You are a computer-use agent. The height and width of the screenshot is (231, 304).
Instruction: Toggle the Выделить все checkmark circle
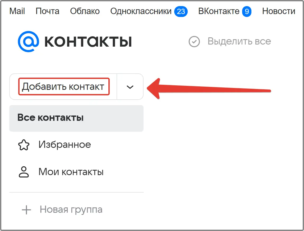coord(194,42)
